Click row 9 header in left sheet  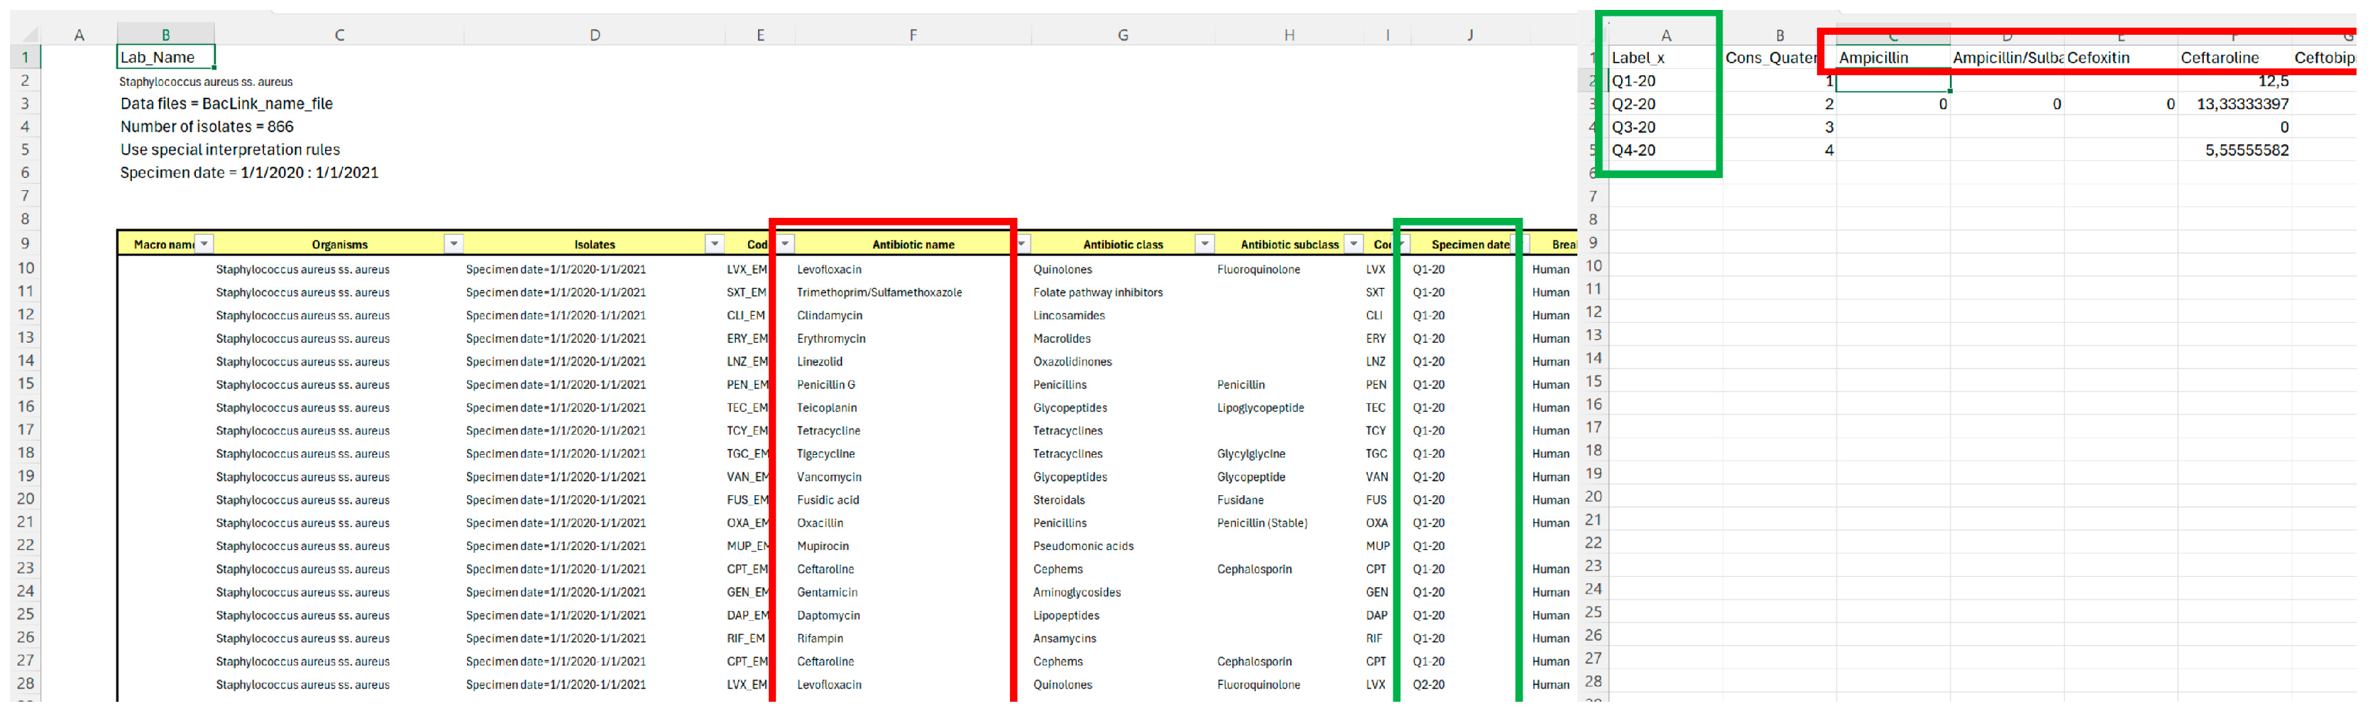click(25, 243)
